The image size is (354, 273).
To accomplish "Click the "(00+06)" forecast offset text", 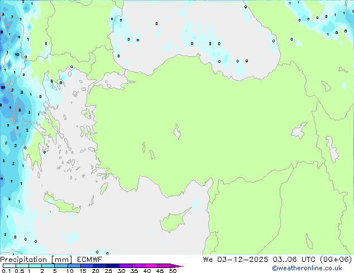I will 336,259.
